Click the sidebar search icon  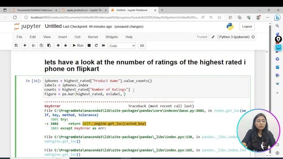point(277,26)
